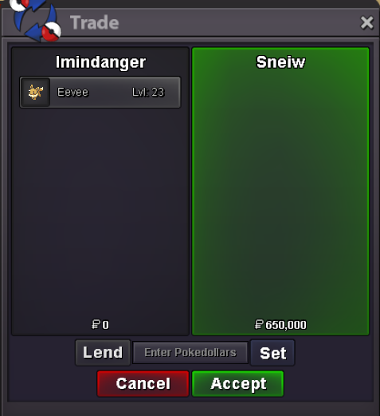Click the Eevee sprite icon
The width and height of the screenshot is (380, 416).
[36, 92]
